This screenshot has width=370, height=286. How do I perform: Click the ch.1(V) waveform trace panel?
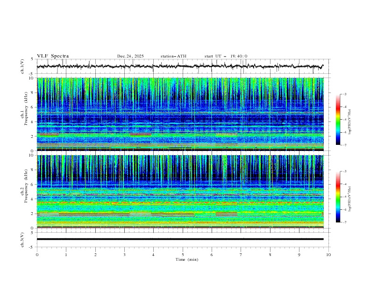(182, 66)
